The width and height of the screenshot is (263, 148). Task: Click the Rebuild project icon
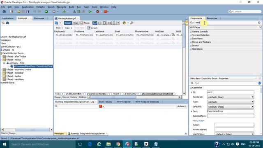78,12
